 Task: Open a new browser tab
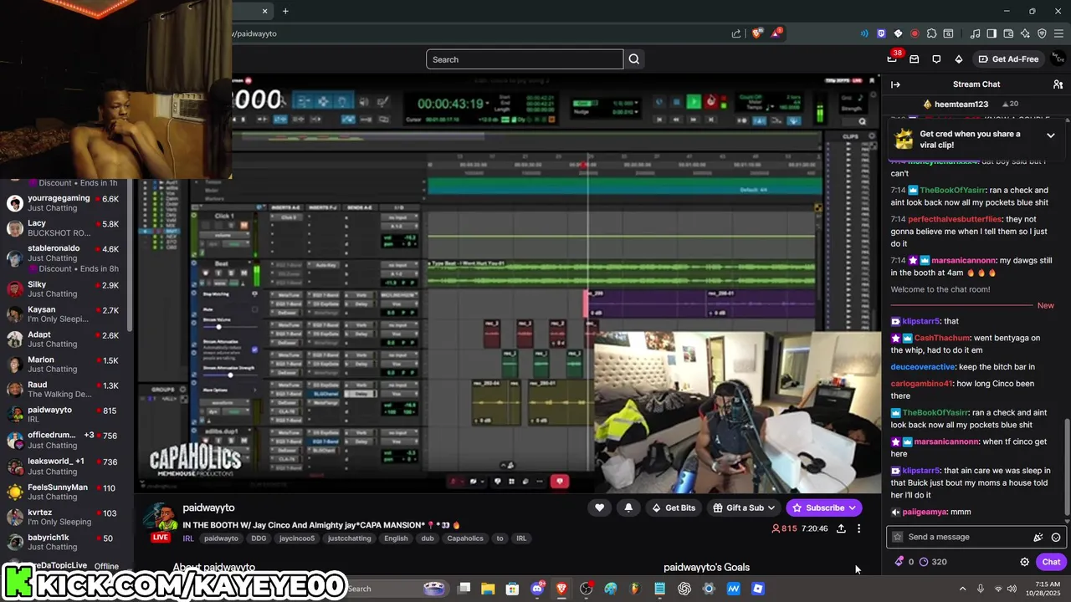click(285, 11)
